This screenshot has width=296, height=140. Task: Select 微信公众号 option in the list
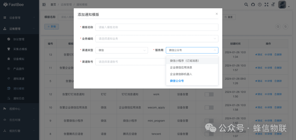(192, 81)
